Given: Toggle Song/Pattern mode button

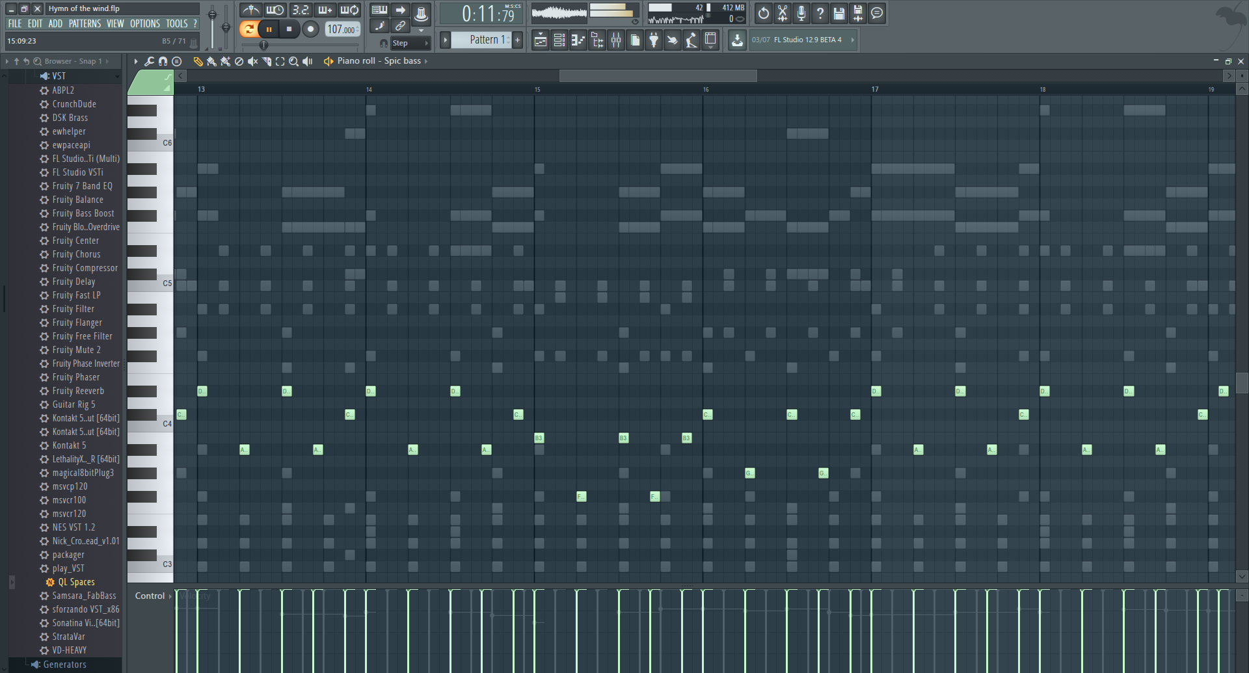Looking at the screenshot, I should coord(248,29).
